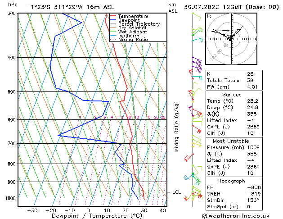Click the coordinates title text at top
283x219 pixels.
(70, 7)
